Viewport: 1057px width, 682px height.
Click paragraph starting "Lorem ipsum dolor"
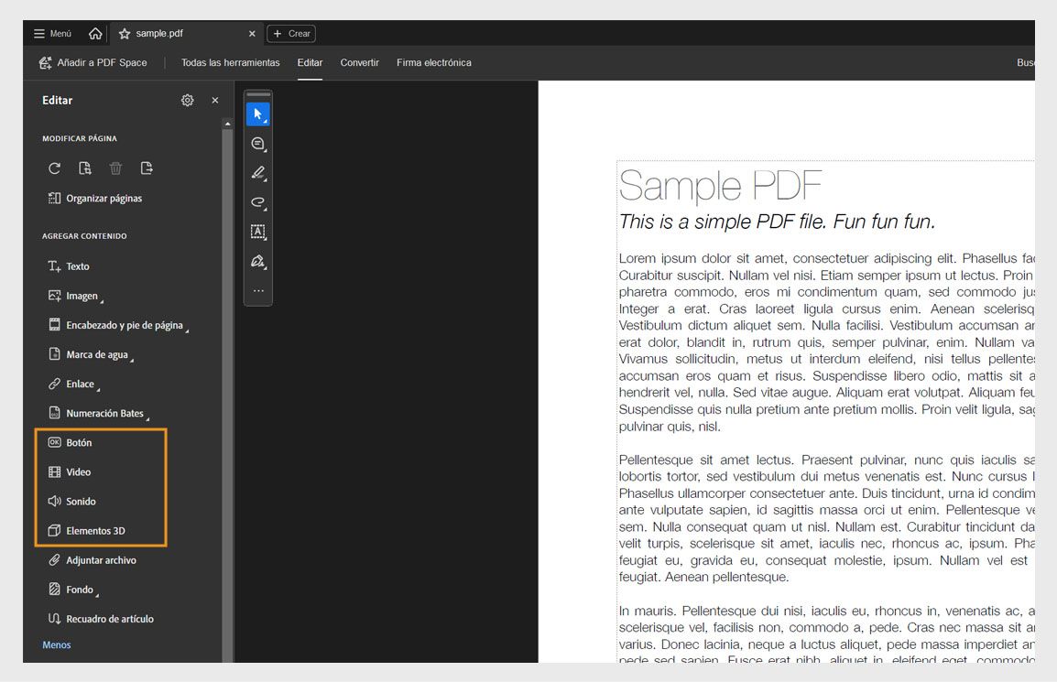(826, 342)
